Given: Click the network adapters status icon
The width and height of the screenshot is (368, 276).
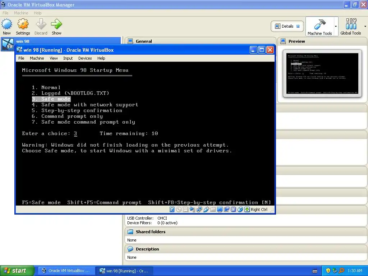Looking at the screenshot, I should (199, 210).
